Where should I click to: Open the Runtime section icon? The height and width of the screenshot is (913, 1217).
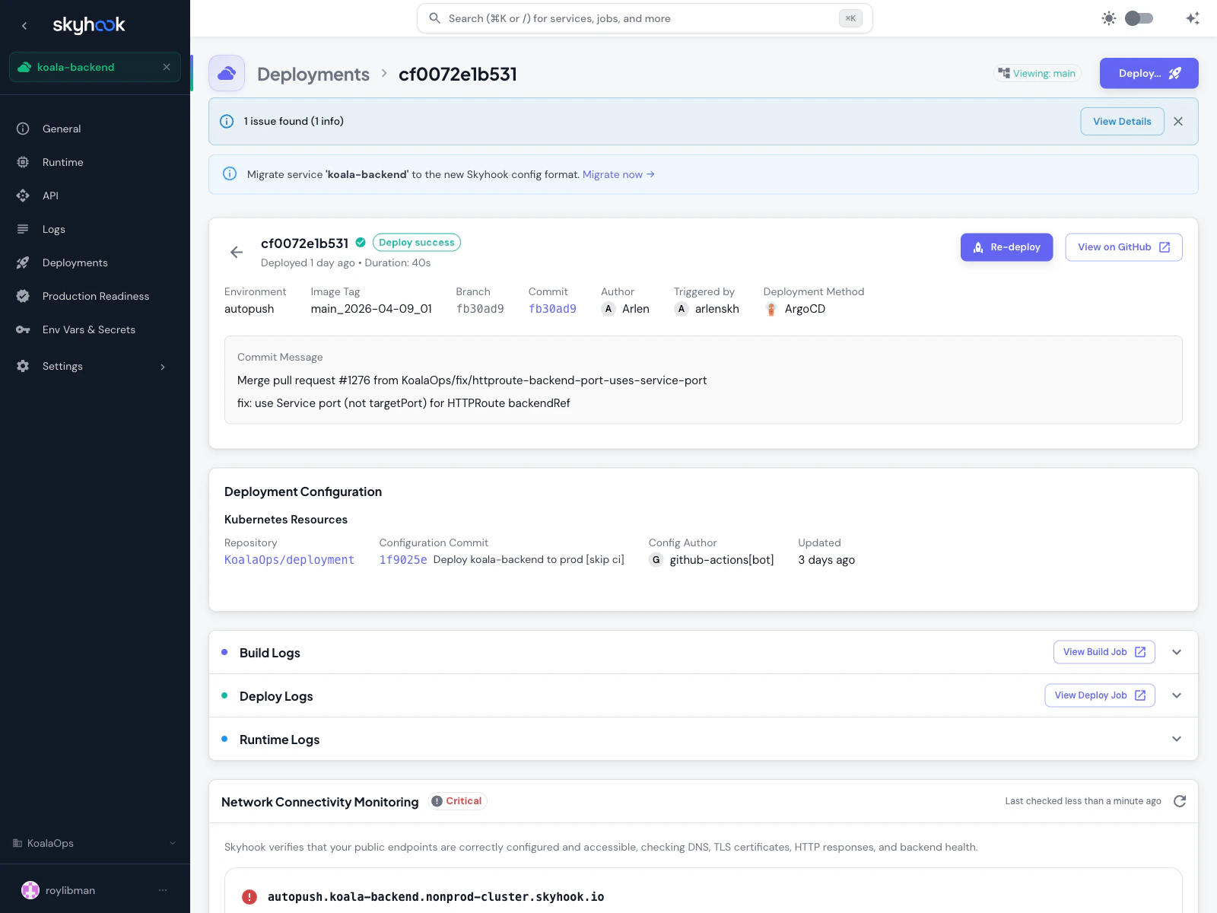point(23,162)
